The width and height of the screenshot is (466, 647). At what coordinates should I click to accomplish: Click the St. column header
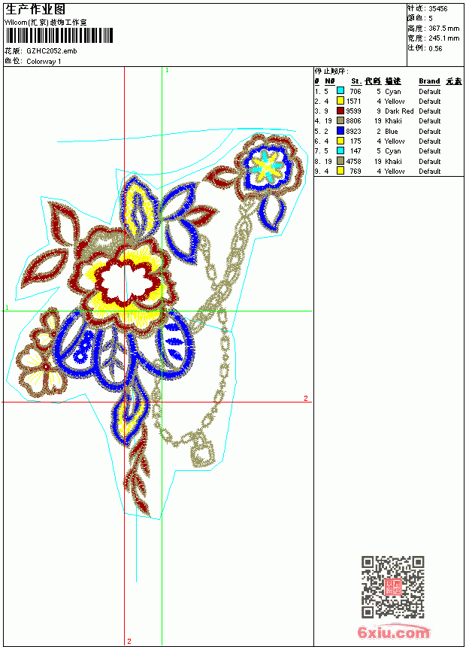[x=356, y=81]
